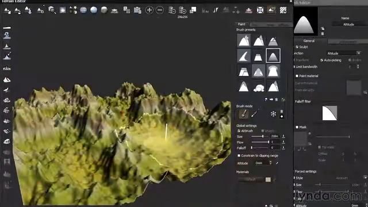Enable the Paint material checkbox
This screenshot has width=368, height=207.
[297, 76]
